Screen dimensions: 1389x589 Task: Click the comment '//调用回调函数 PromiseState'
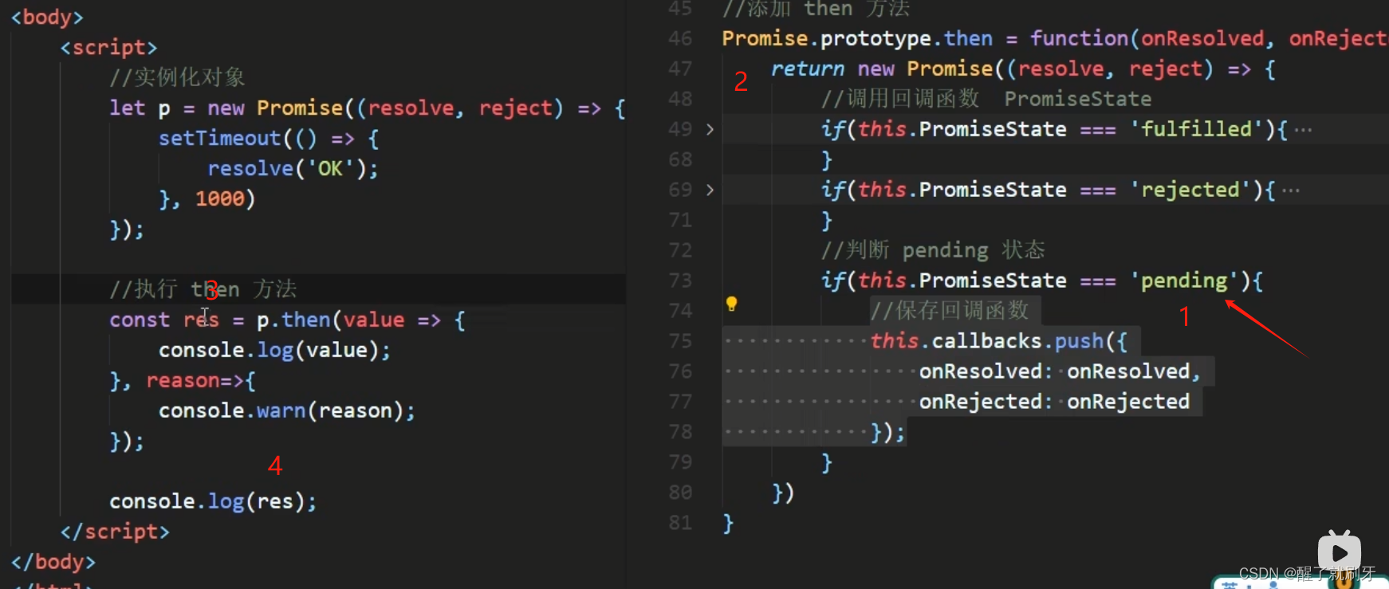tap(986, 99)
